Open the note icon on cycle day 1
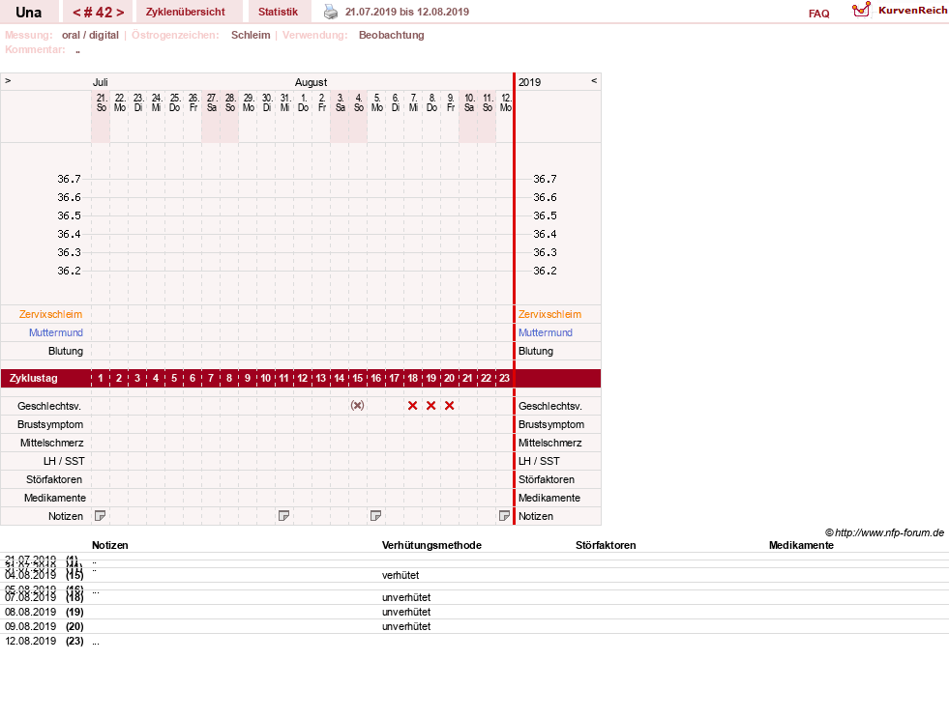The height and width of the screenshot is (718, 949). coord(101,515)
